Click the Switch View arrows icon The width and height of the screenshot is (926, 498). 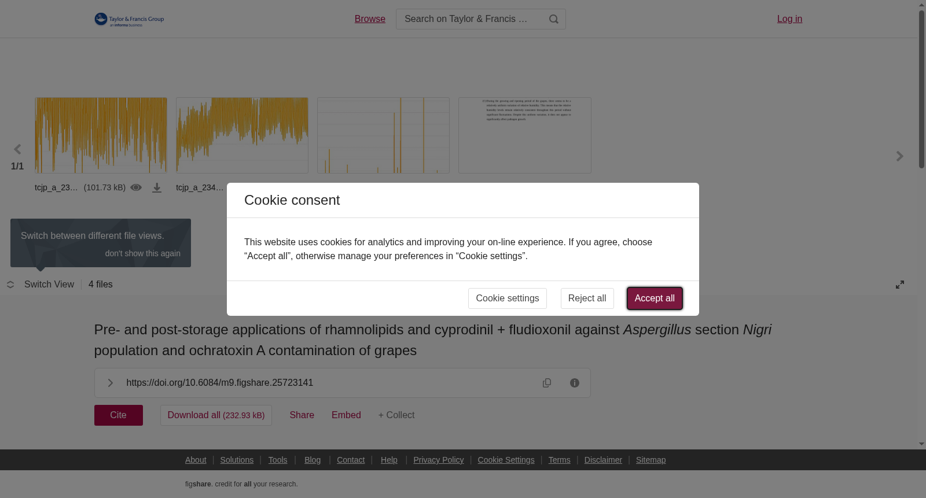point(10,285)
